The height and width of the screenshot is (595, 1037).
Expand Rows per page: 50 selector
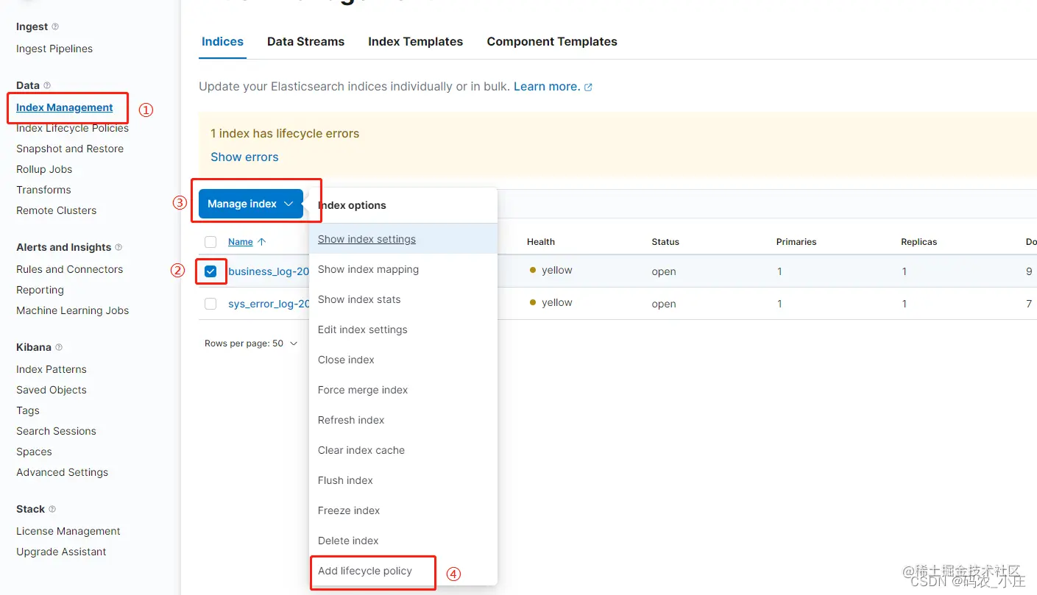(x=251, y=343)
